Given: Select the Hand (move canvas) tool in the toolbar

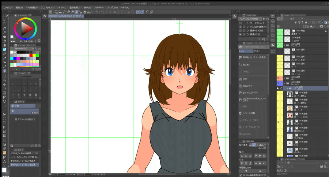Looking at the screenshot, I should point(5,71).
